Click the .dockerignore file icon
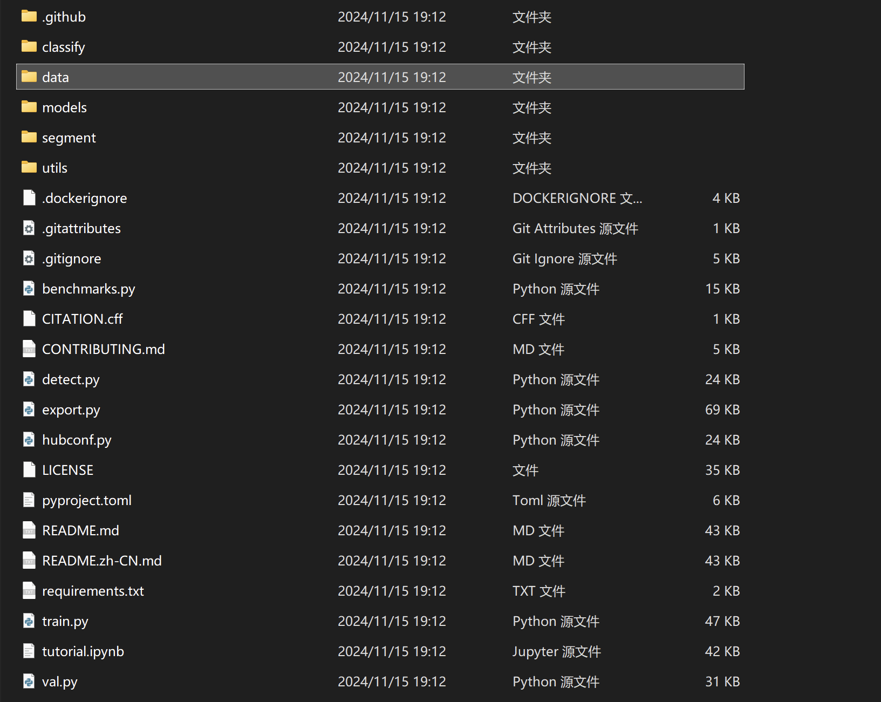 pos(29,198)
